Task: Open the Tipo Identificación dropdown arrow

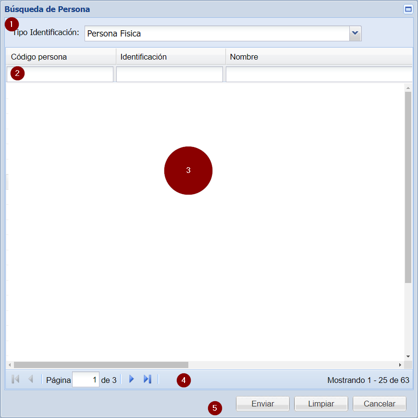Action: 355,33
